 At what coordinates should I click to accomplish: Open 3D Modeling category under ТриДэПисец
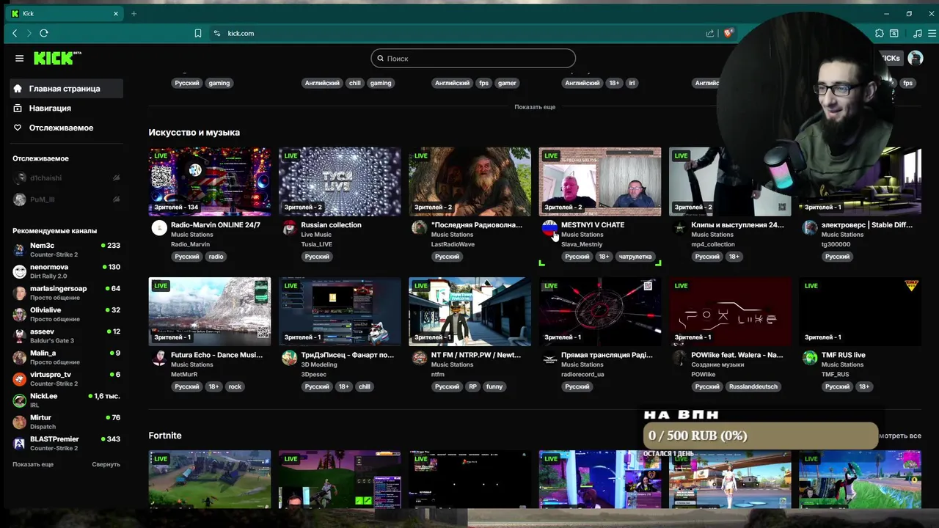coord(319,364)
